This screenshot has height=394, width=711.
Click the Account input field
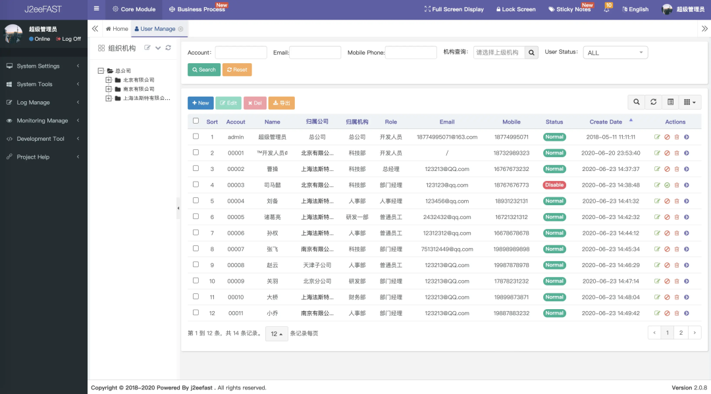tap(241, 53)
